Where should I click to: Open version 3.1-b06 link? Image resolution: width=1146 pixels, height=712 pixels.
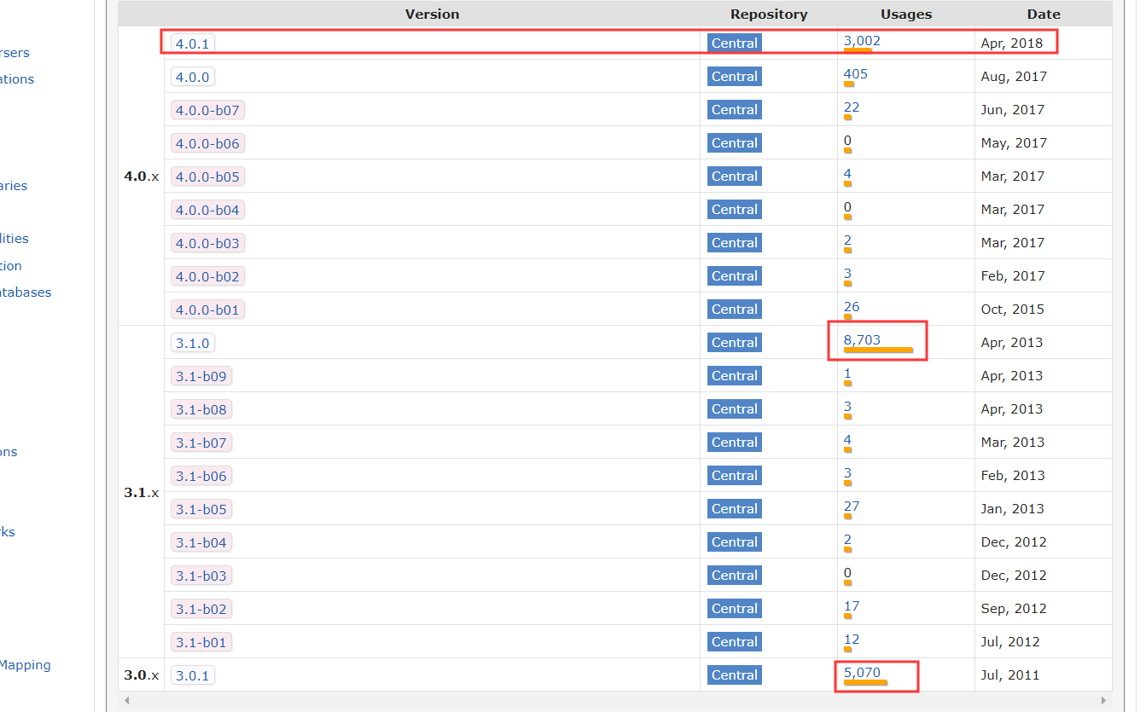[201, 476]
